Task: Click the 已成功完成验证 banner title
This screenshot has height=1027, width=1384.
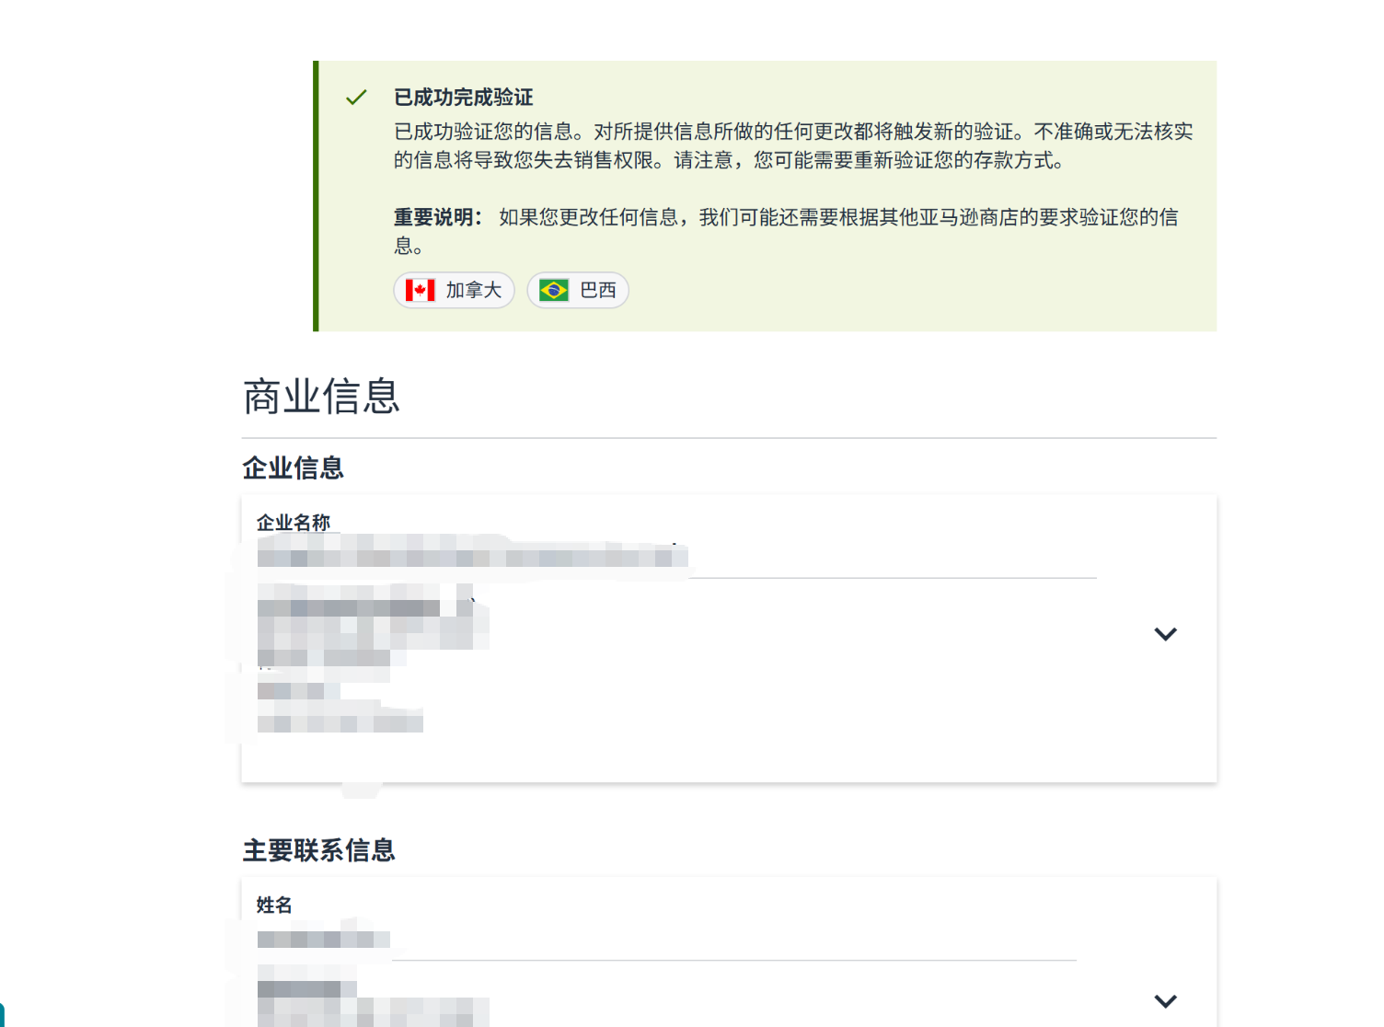Action: 464,97
